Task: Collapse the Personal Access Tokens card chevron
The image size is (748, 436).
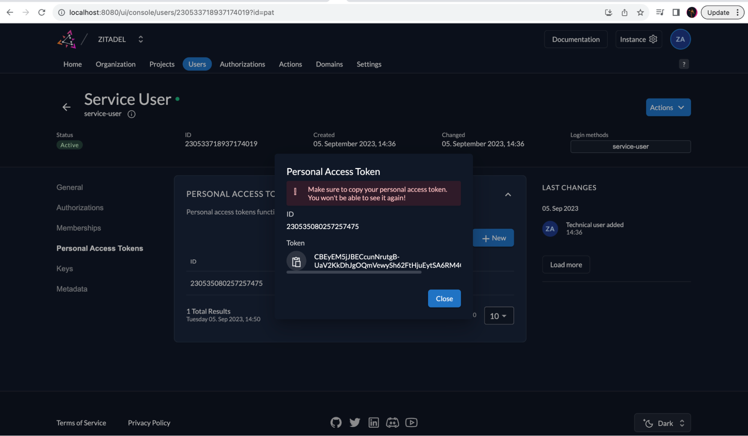Action: pos(508,195)
